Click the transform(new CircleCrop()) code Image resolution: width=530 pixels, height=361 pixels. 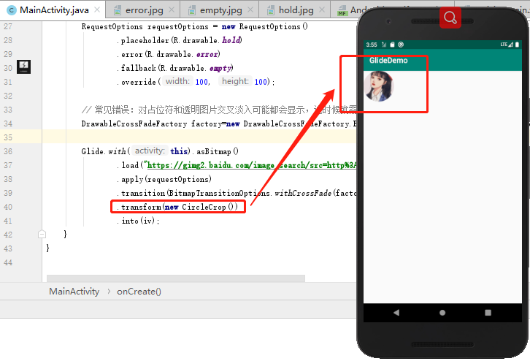coord(177,207)
